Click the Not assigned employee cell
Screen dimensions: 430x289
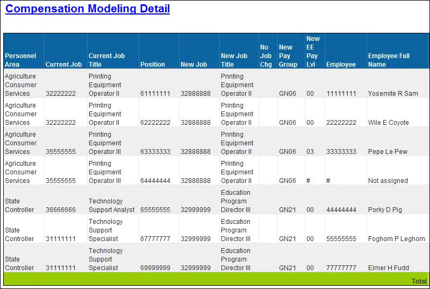pyautogui.click(x=388, y=181)
